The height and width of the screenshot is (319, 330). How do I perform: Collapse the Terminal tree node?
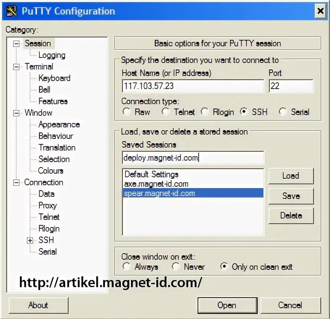click(16, 67)
